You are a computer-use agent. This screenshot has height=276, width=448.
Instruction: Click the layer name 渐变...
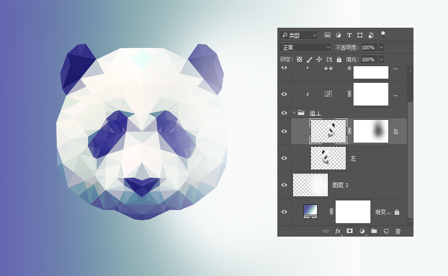tap(383, 212)
